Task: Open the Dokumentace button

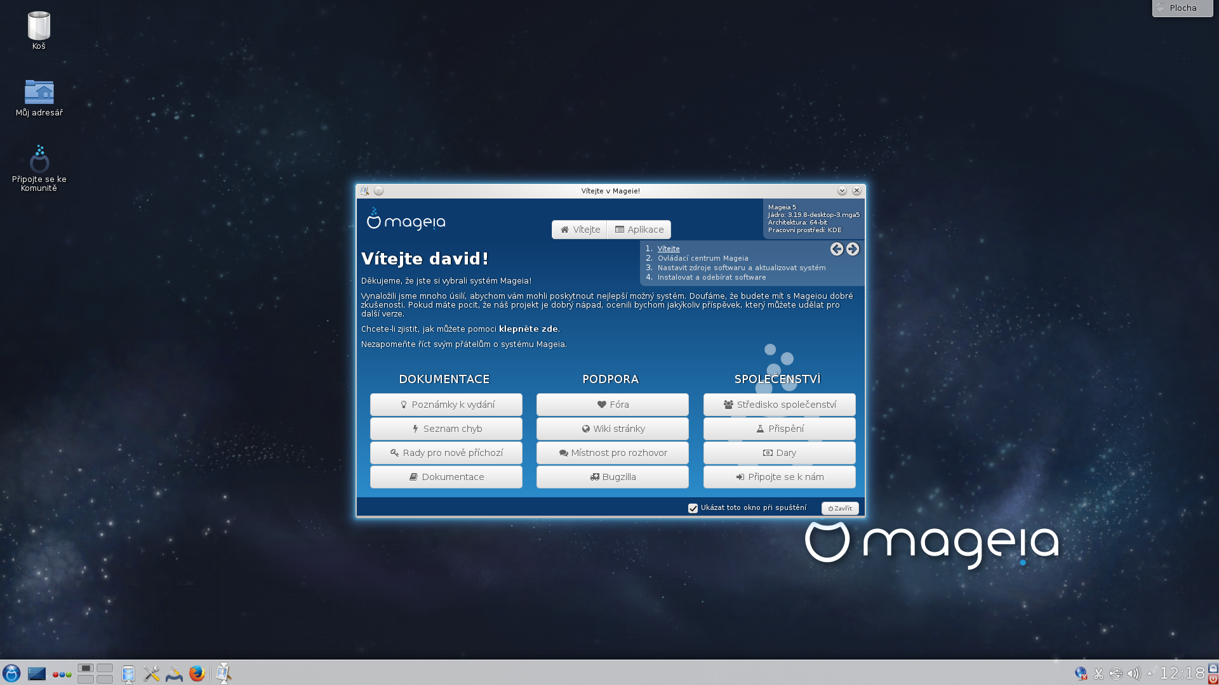Action: coord(446,477)
